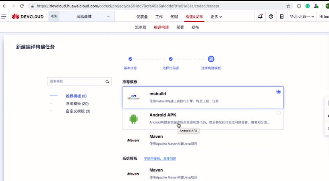Click the 基本信息 completed step circle
This screenshot has height=181, width=329.
coord(130,59)
